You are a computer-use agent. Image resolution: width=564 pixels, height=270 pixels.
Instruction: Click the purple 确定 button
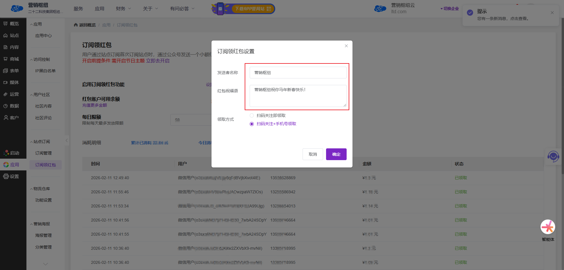tap(336, 154)
